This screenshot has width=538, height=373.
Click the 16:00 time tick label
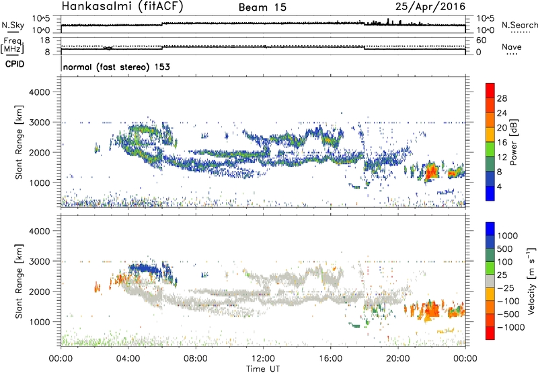pyautogui.click(x=330, y=359)
